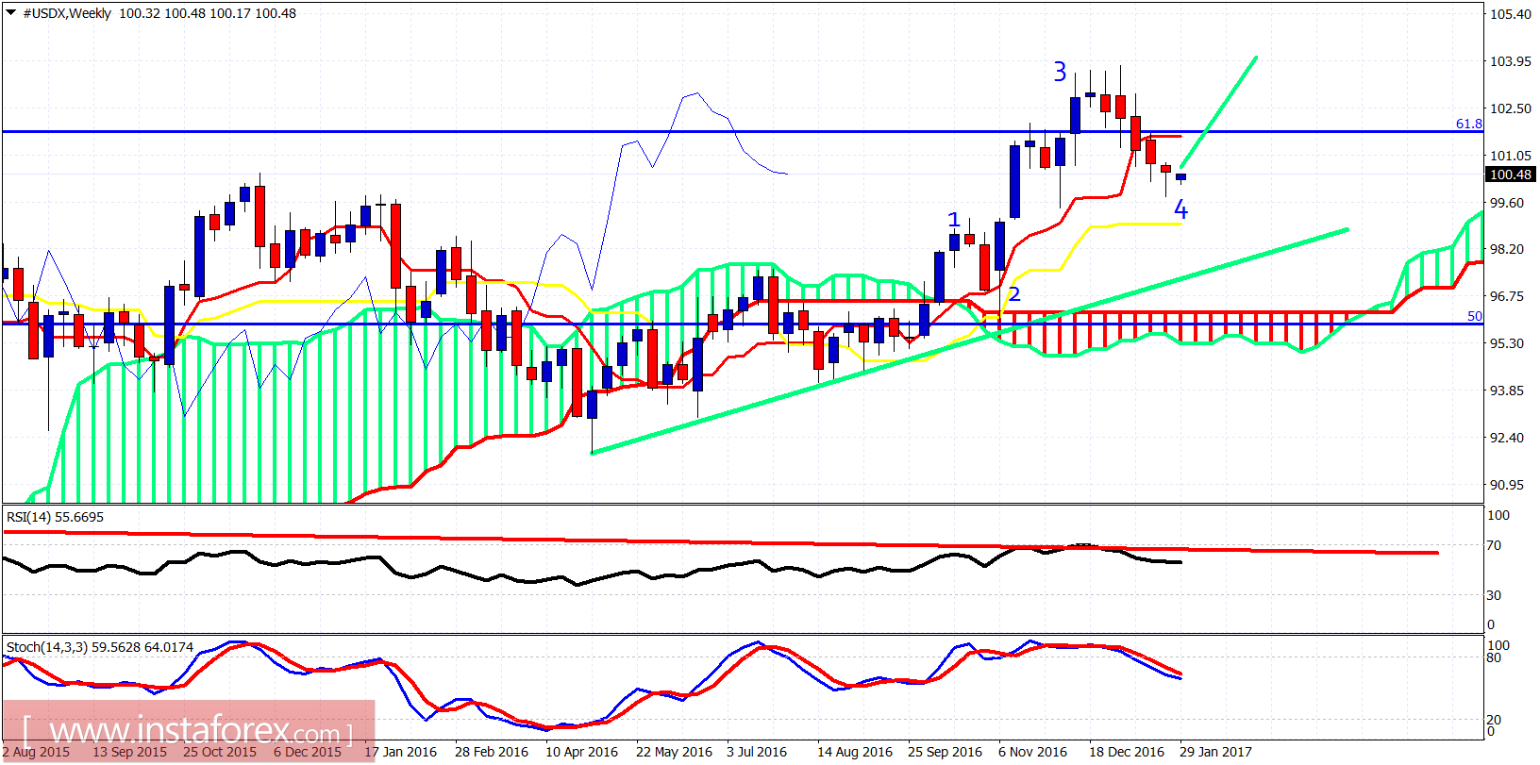Click the 30 level on the RSI scale
Screen dimensions: 1540x765
click(1494, 595)
